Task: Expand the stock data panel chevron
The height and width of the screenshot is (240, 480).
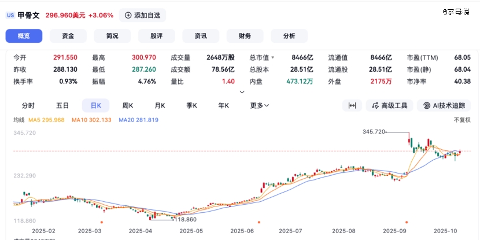Action: 242,92
